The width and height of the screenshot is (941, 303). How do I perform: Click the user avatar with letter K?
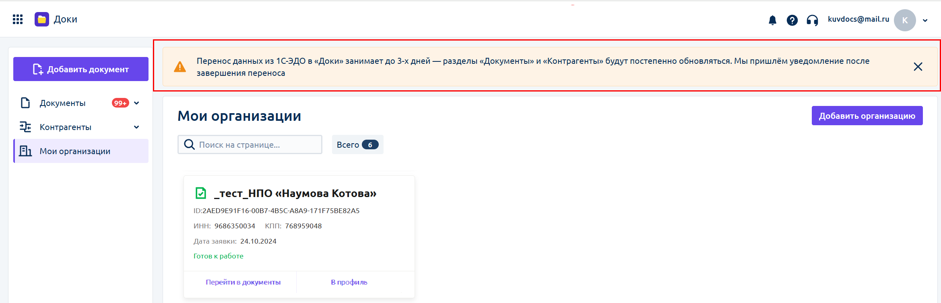(905, 20)
